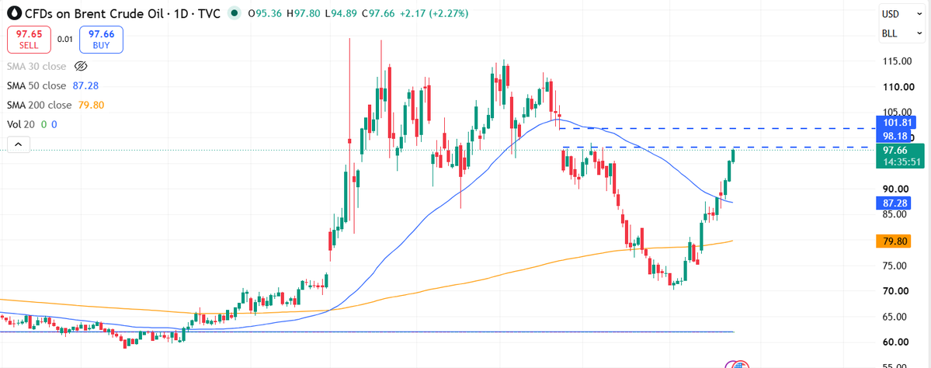Screen dimensions: 931x368
Task: Toggle visibility of SMA 30 close indicator
Action: (x=82, y=66)
